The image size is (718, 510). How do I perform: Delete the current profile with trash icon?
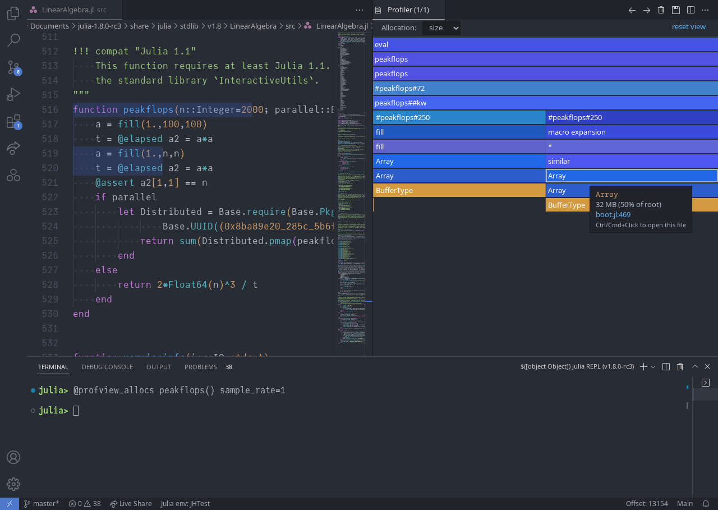tap(661, 10)
